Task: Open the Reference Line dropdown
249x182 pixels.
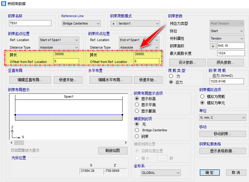Action: click(x=81, y=23)
